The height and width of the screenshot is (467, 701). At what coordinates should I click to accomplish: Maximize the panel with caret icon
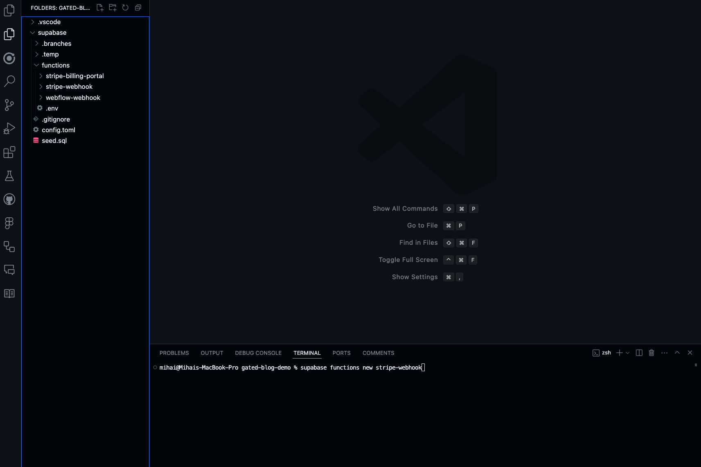tap(677, 353)
